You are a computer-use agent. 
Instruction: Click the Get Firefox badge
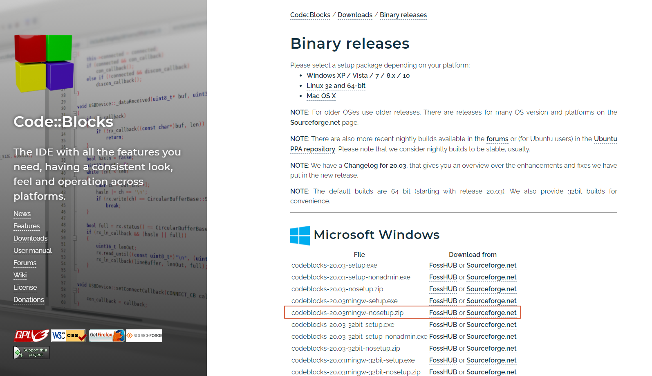click(107, 335)
